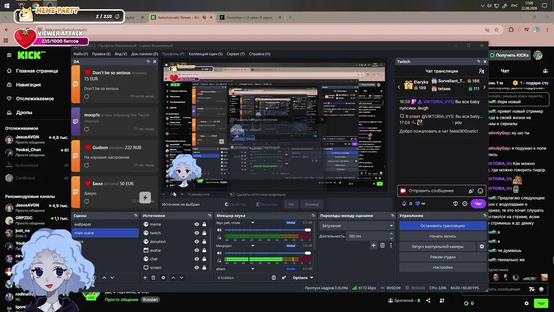
Task: Open source properties gear in Источники toolbar
Action: [x=163, y=278]
